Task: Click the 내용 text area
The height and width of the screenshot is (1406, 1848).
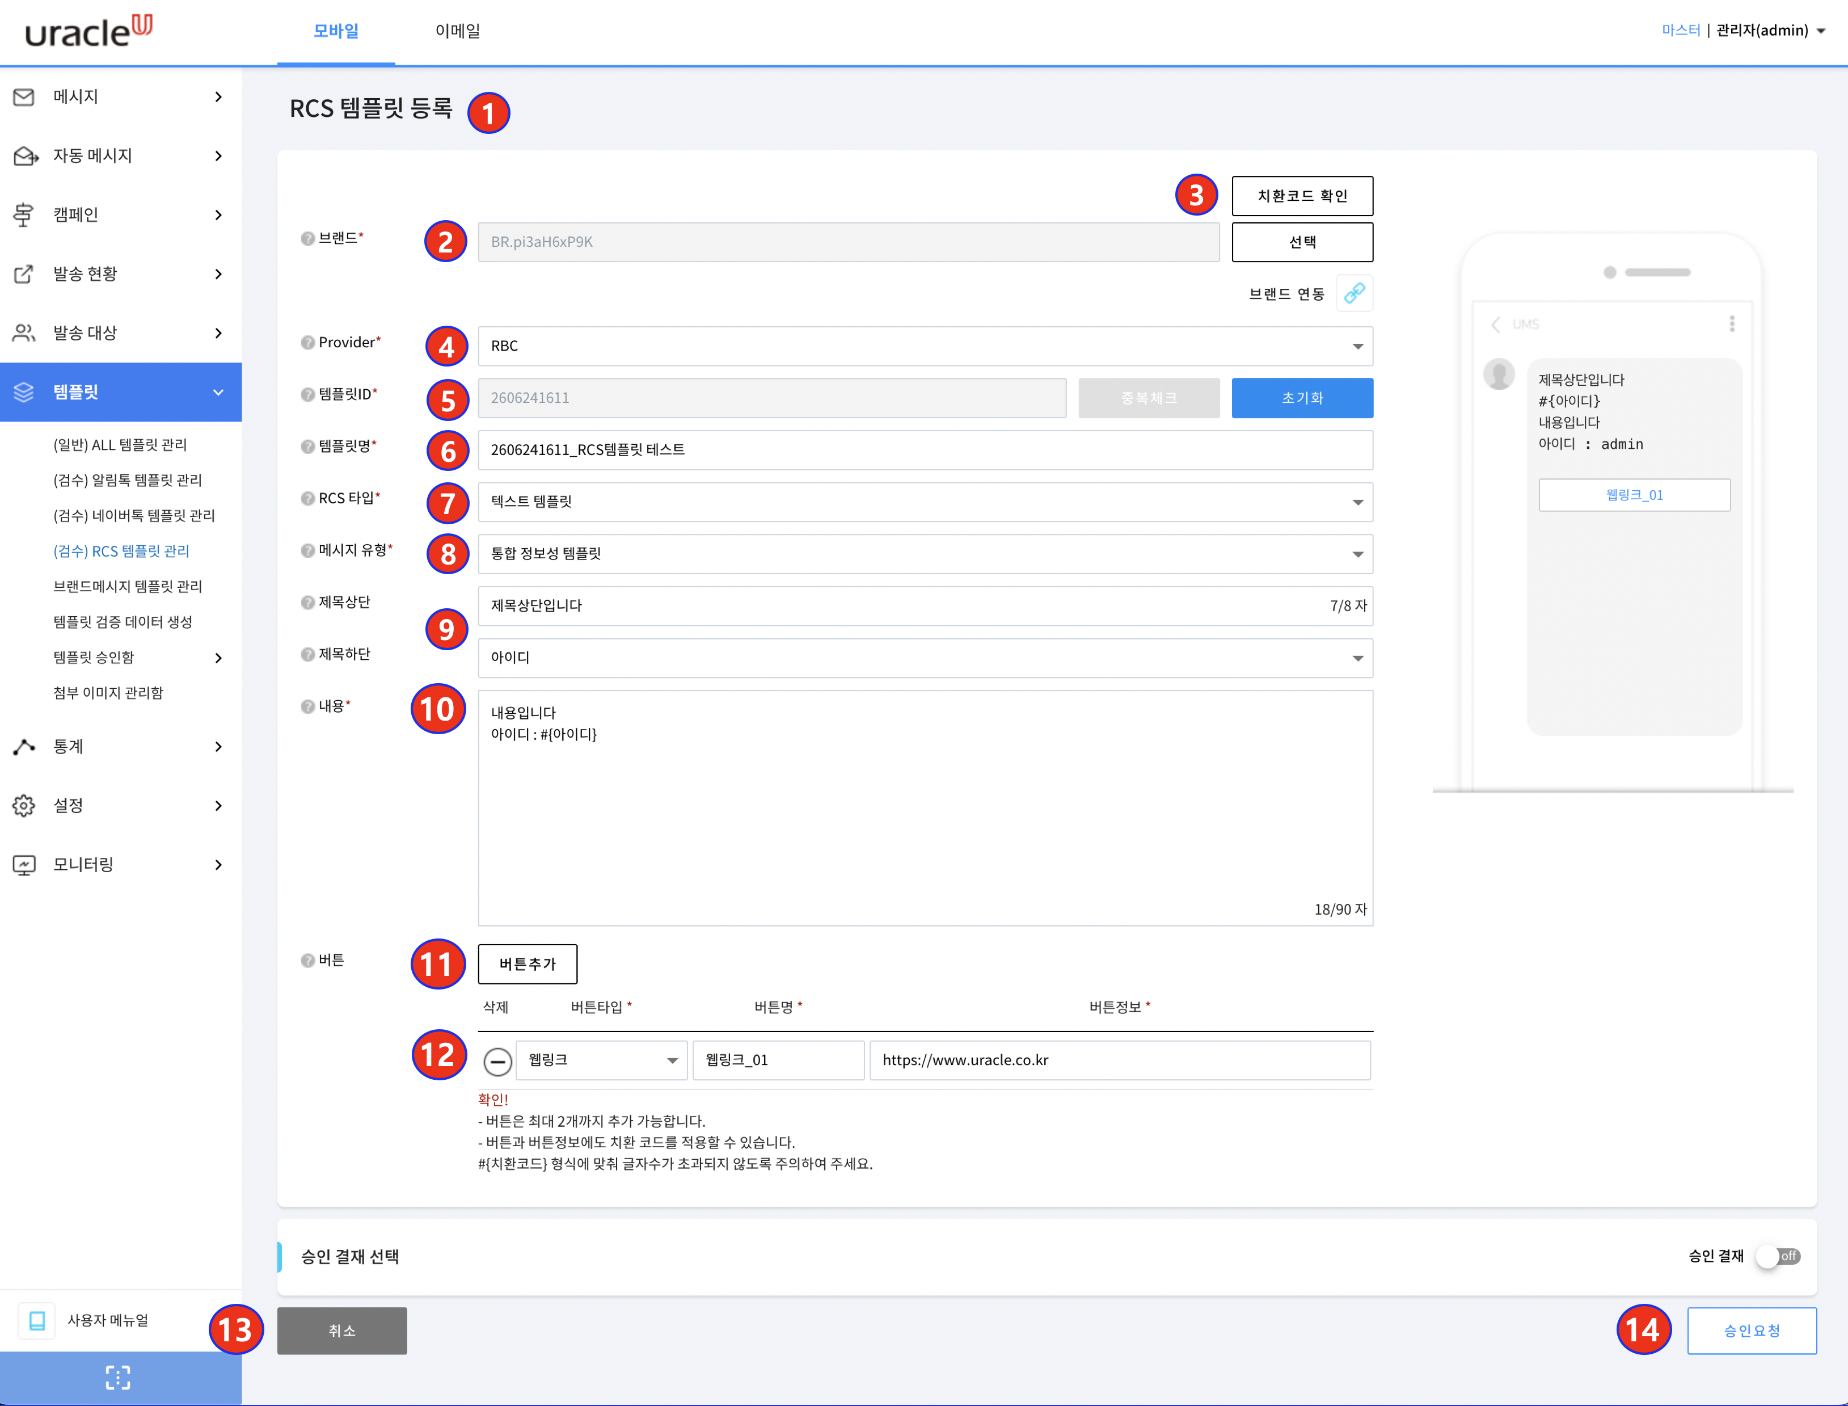Action: tap(925, 807)
